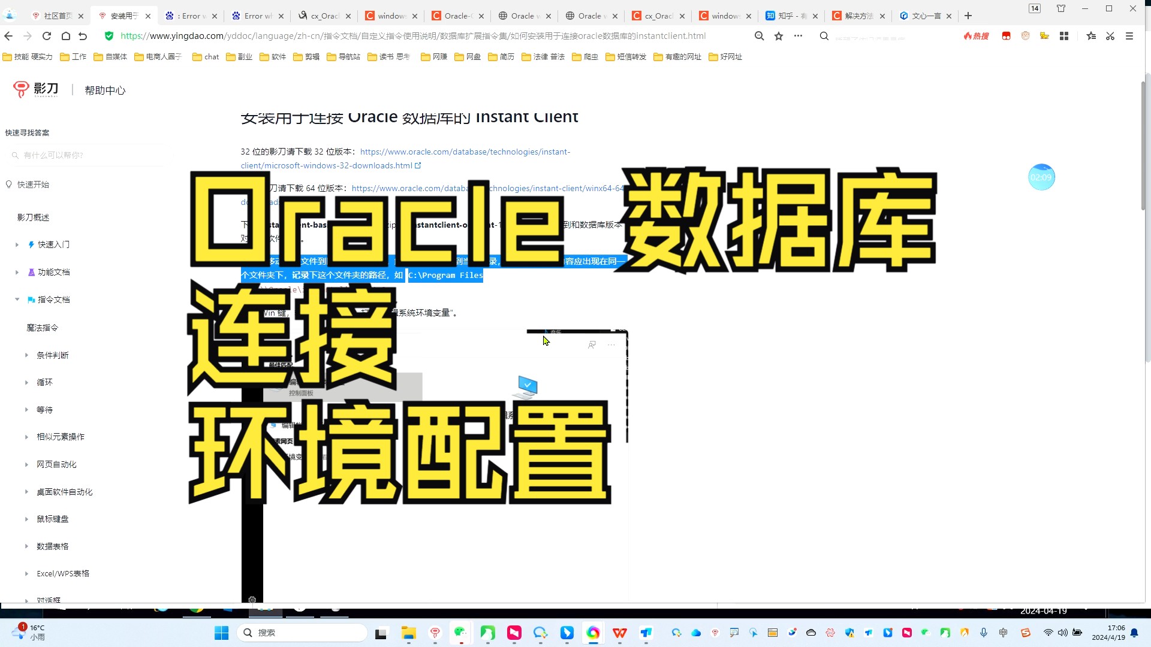The width and height of the screenshot is (1151, 647).
Task: Open the browser home page
Action: click(x=66, y=36)
